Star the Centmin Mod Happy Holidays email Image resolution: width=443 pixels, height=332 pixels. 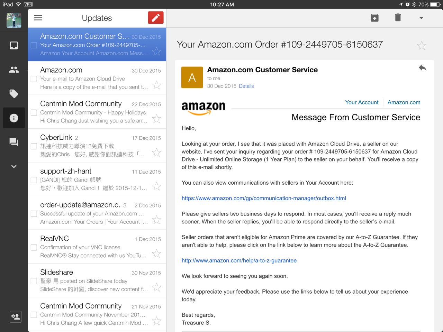point(157,119)
